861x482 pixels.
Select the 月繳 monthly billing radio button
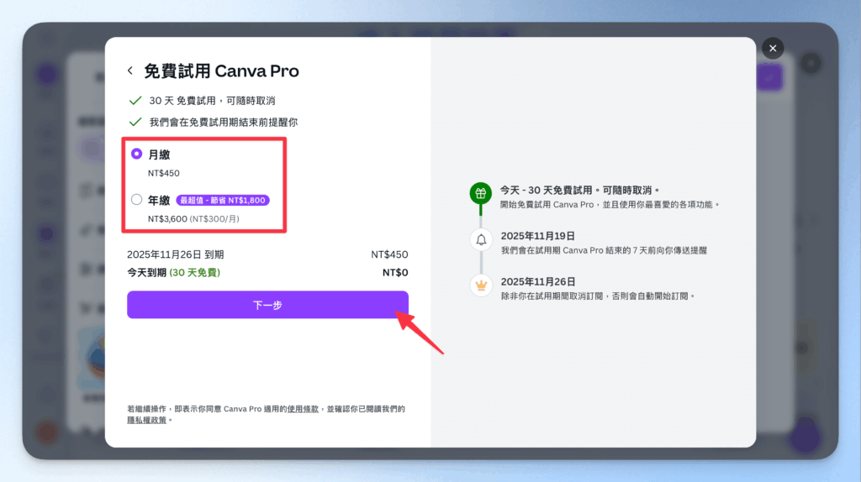tap(137, 154)
